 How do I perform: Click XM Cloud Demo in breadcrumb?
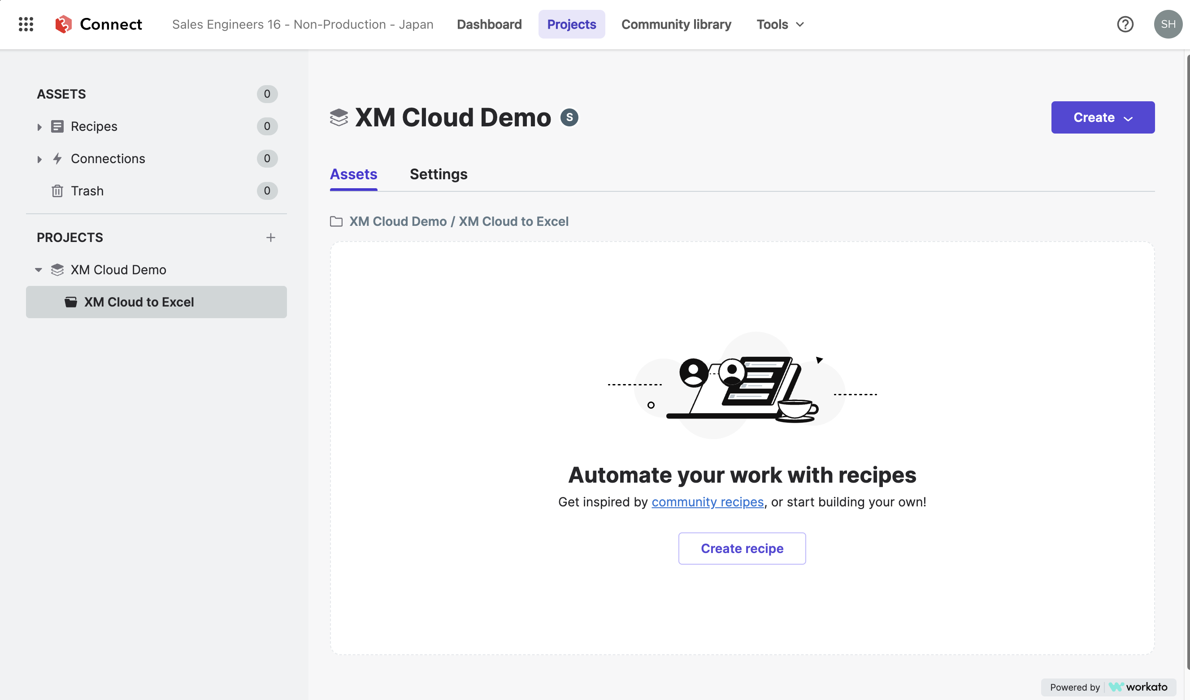coord(398,221)
